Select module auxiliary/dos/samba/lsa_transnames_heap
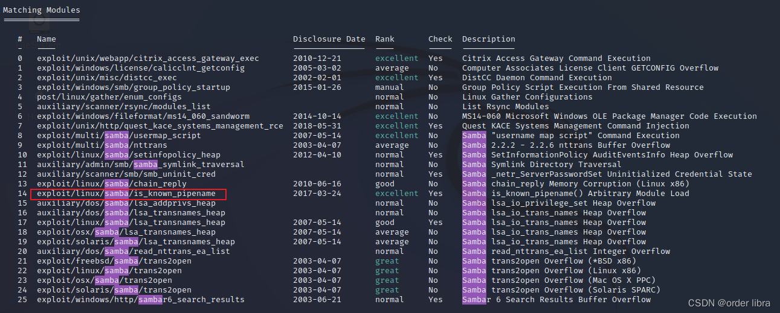This screenshot has height=313, width=780. [x=131, y=213]
